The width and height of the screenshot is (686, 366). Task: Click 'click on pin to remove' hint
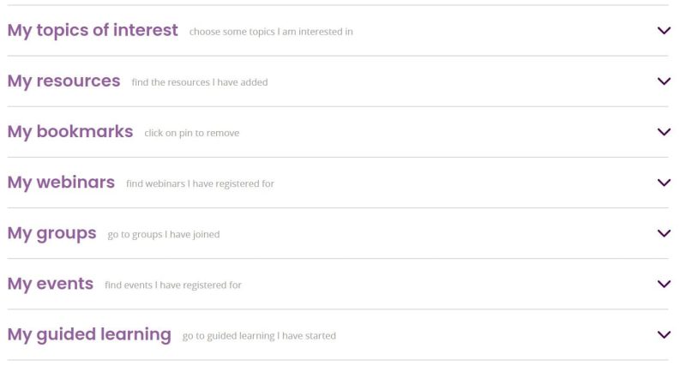pos(192,133)
